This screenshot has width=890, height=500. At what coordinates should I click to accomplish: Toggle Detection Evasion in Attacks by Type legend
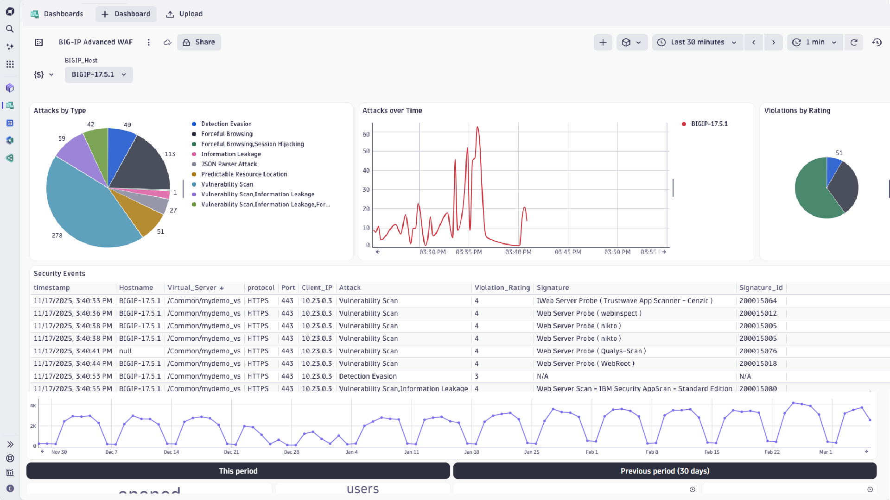(x=226, y=124)
